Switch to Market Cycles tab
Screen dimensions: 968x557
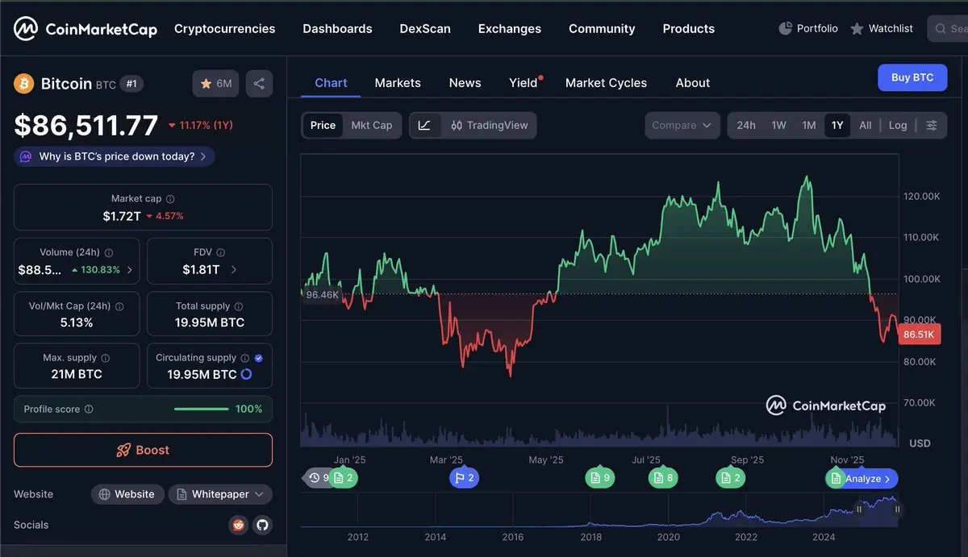pos(606,83)
